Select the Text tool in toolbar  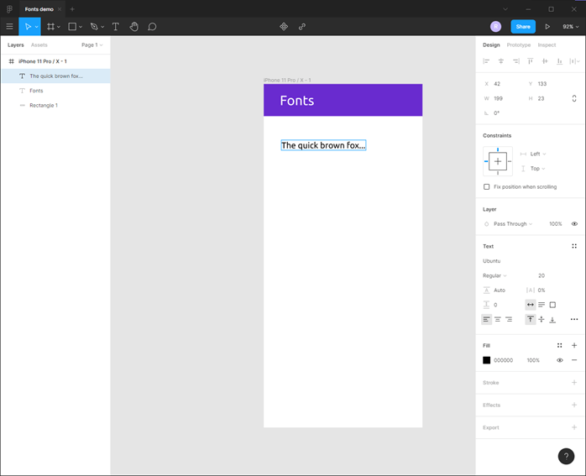pos(115,27)
